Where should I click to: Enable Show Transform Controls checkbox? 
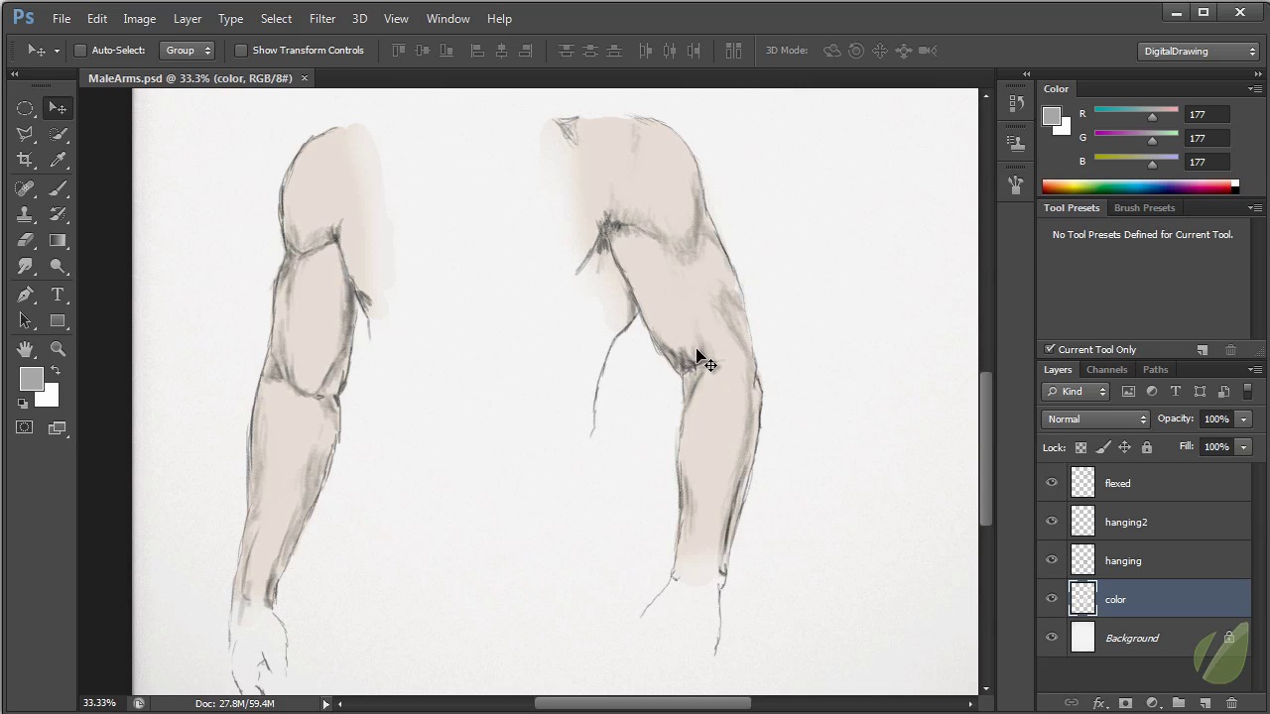(241, 51)
